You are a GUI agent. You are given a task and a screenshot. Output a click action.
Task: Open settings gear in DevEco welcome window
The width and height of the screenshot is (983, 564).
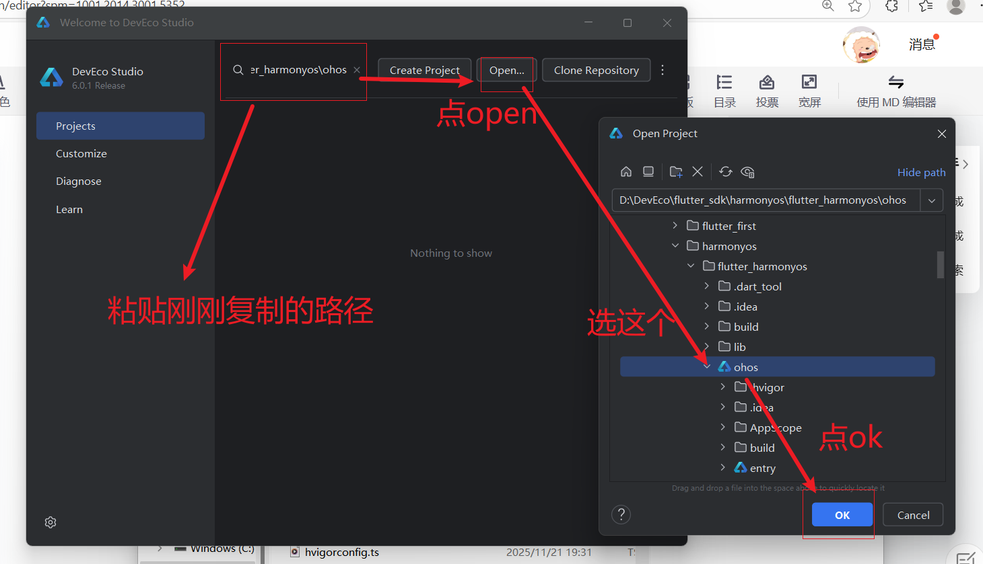coord(50,522)
